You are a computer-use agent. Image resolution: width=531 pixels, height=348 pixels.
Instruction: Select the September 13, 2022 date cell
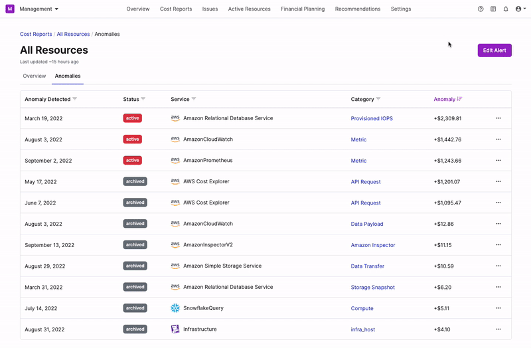(49, 245)
